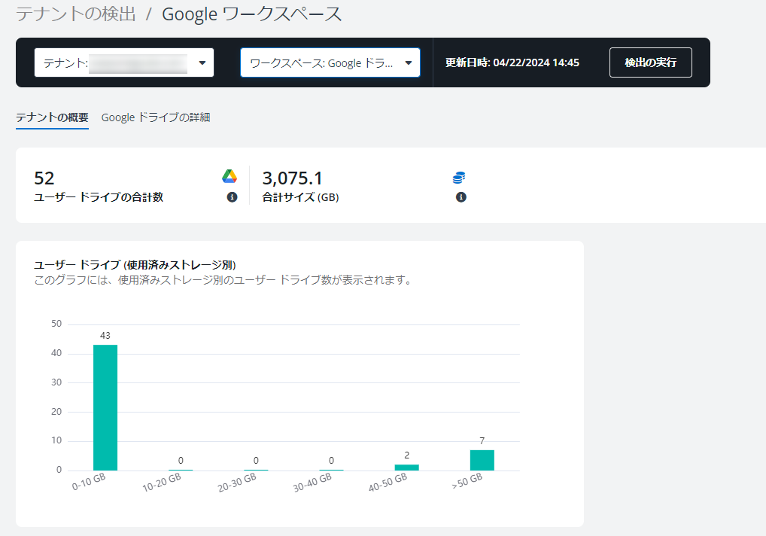Switch to the Google ドライブの詳細 tab
This screenshot has width=766, height=536.
[x=155, y=117]
